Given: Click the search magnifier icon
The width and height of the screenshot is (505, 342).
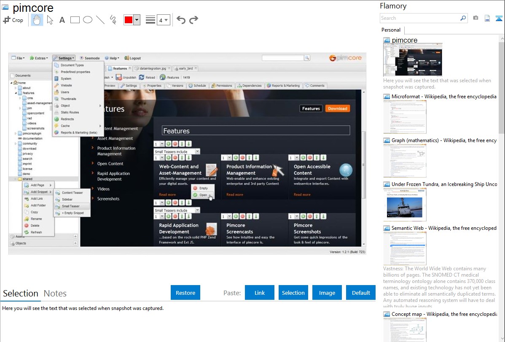Looking at the screenshot, I should (463, 18).
